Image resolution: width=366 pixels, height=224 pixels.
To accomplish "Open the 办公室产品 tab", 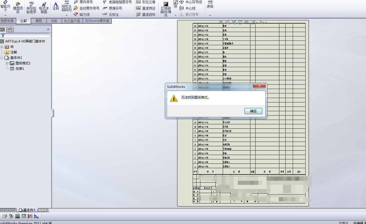I will 72,21.
